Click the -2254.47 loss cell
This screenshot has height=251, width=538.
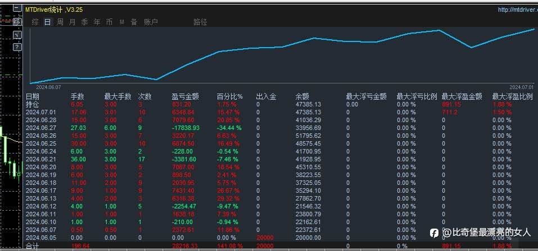(184, 207)
